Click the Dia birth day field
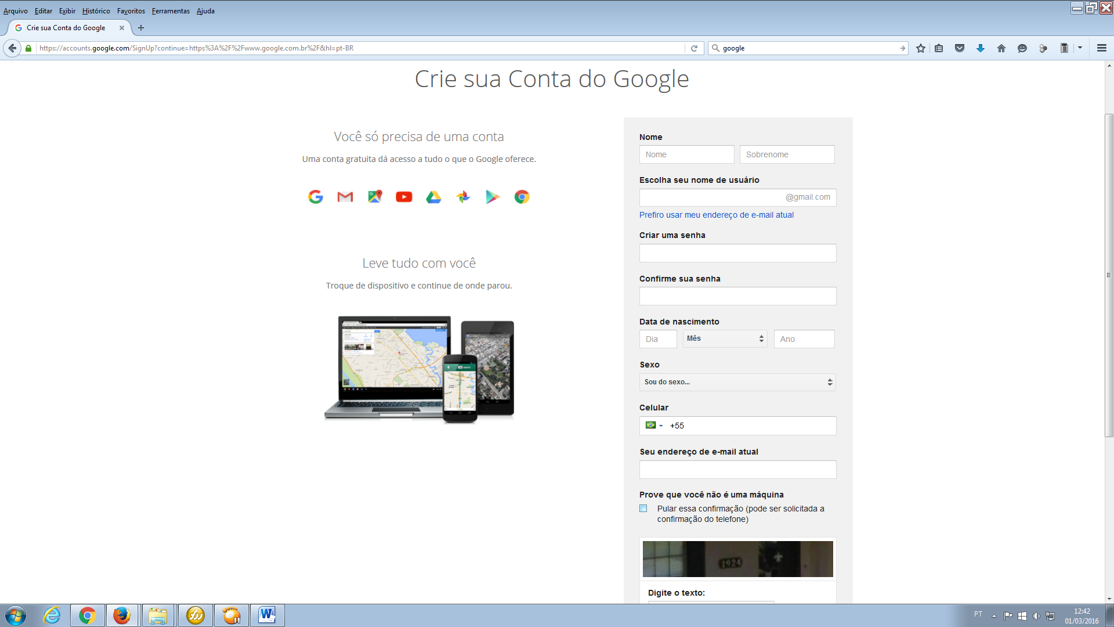 tap(658, 339)
